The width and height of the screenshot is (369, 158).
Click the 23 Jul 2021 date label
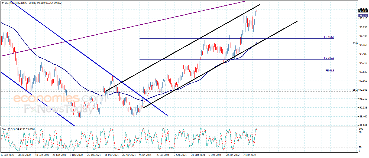(163, 155)
